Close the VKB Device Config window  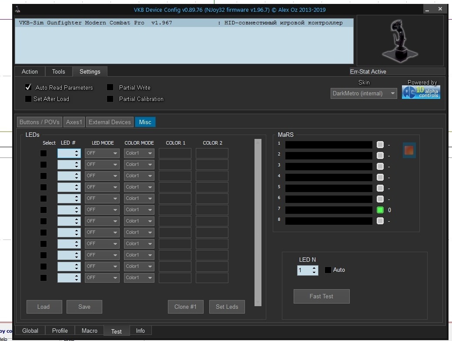coord(440,9)
